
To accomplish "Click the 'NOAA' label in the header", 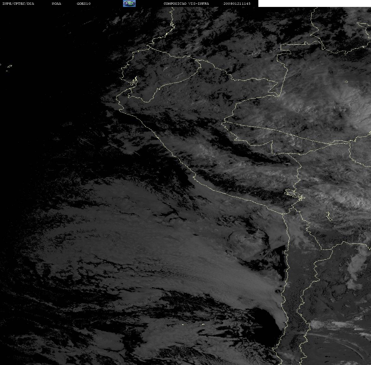I will 57,3.
